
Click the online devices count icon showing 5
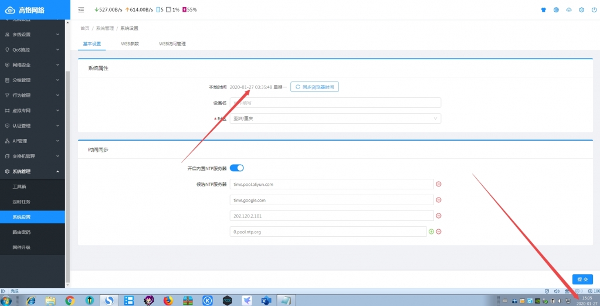pyautogui.click(x=160, y=10)
